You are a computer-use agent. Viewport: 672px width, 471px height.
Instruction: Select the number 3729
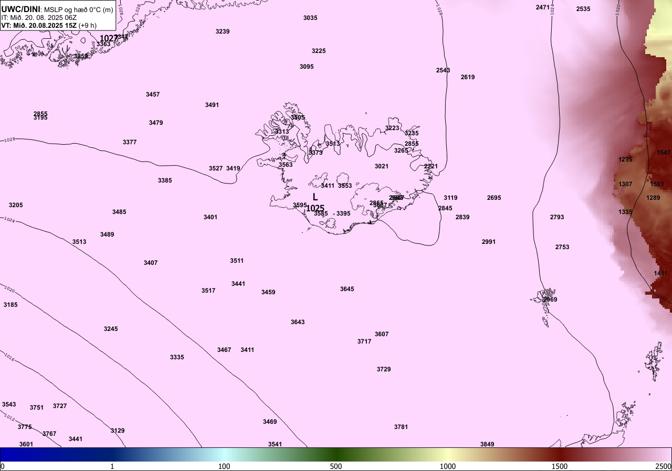(384, 369)
